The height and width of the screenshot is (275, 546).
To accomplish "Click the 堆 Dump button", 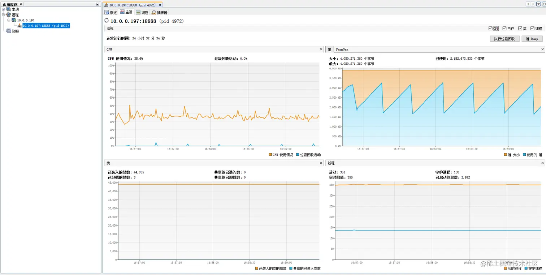I will 532,39.
